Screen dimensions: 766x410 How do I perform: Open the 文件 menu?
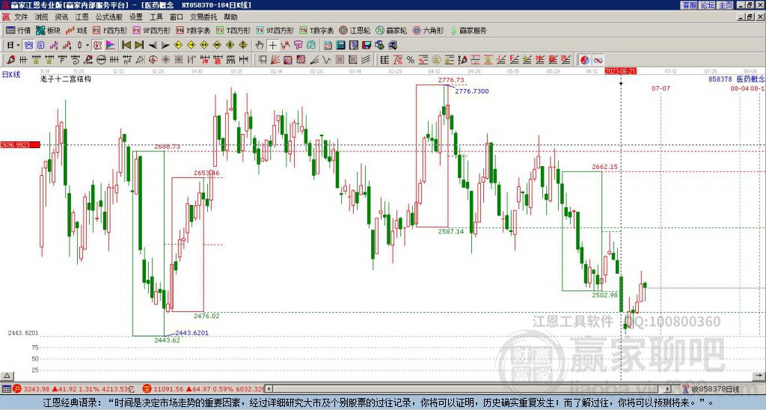click(21, 17)
